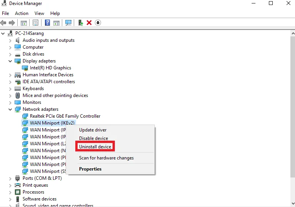
Task: Toggle the action pane toolbar icon
Action: (x=56, y=23)
